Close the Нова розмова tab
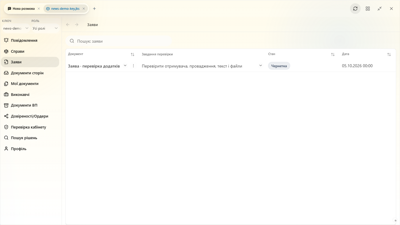 point(39,9)
